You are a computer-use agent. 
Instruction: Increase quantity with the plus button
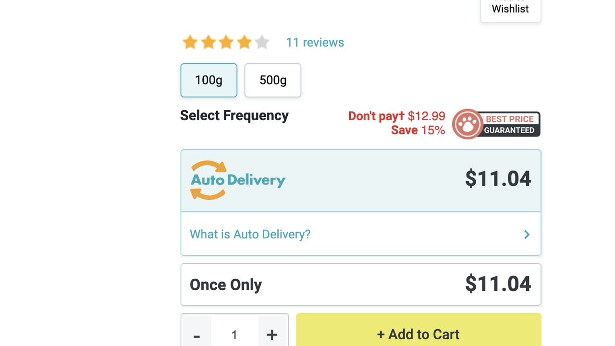[272, 334]
